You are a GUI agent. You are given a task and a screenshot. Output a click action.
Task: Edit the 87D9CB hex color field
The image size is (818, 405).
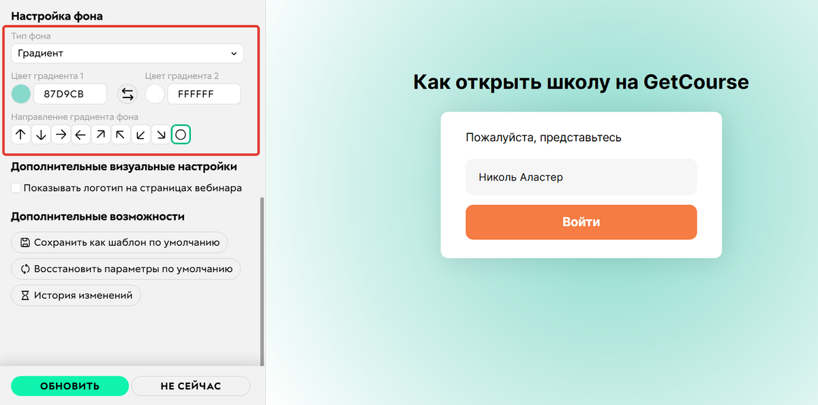tap(70, 94)
